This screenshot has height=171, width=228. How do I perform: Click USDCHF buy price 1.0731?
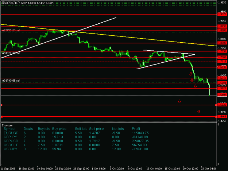click(58, 145)
